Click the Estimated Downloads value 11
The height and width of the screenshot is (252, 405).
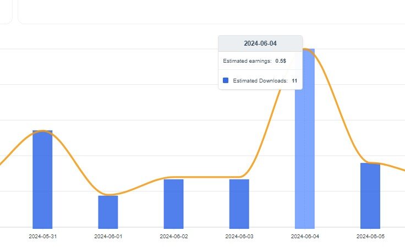pyautogui.click(x=294, y=81)
